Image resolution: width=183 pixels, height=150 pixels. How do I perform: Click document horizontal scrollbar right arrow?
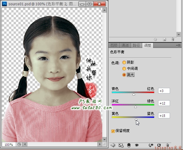(100, 144)
